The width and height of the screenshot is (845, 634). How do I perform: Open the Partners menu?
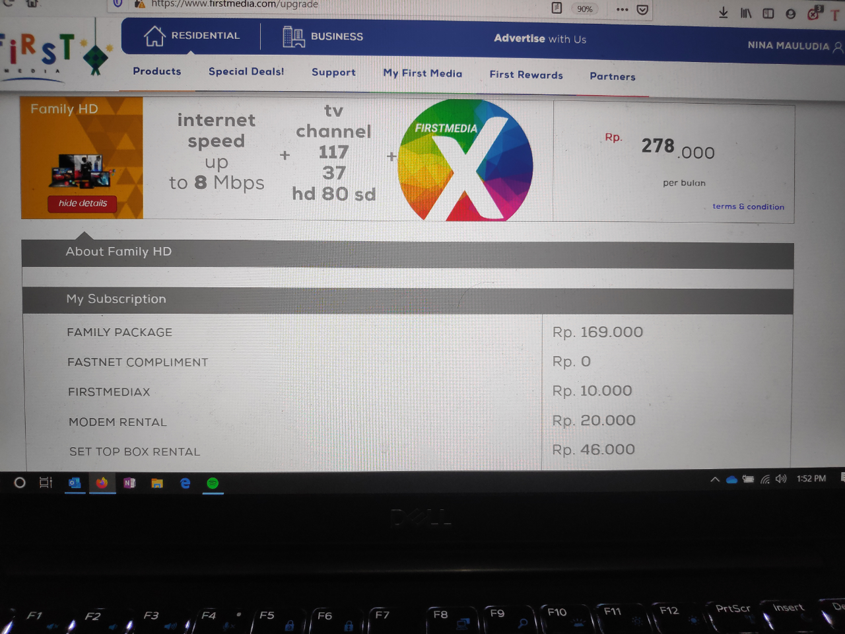613,76
